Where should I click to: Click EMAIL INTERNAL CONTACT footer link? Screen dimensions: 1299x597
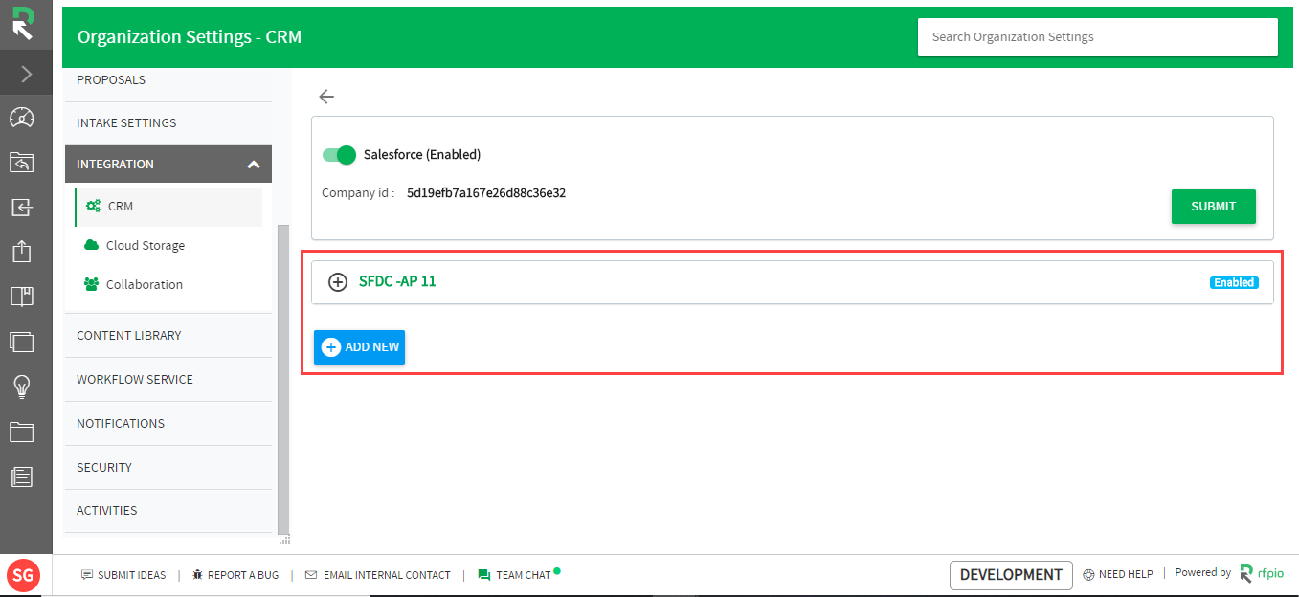377,575
